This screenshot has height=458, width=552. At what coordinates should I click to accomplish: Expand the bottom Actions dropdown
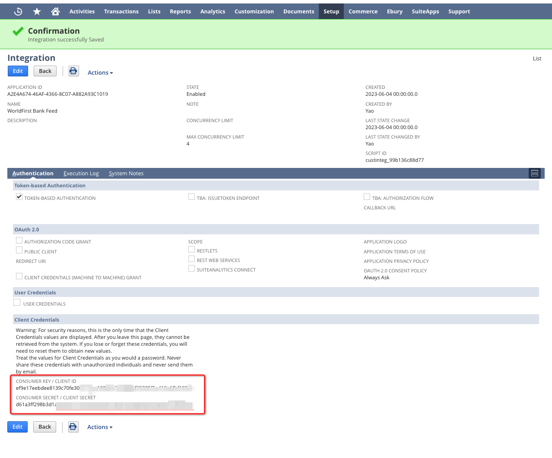tap(100, 427)
